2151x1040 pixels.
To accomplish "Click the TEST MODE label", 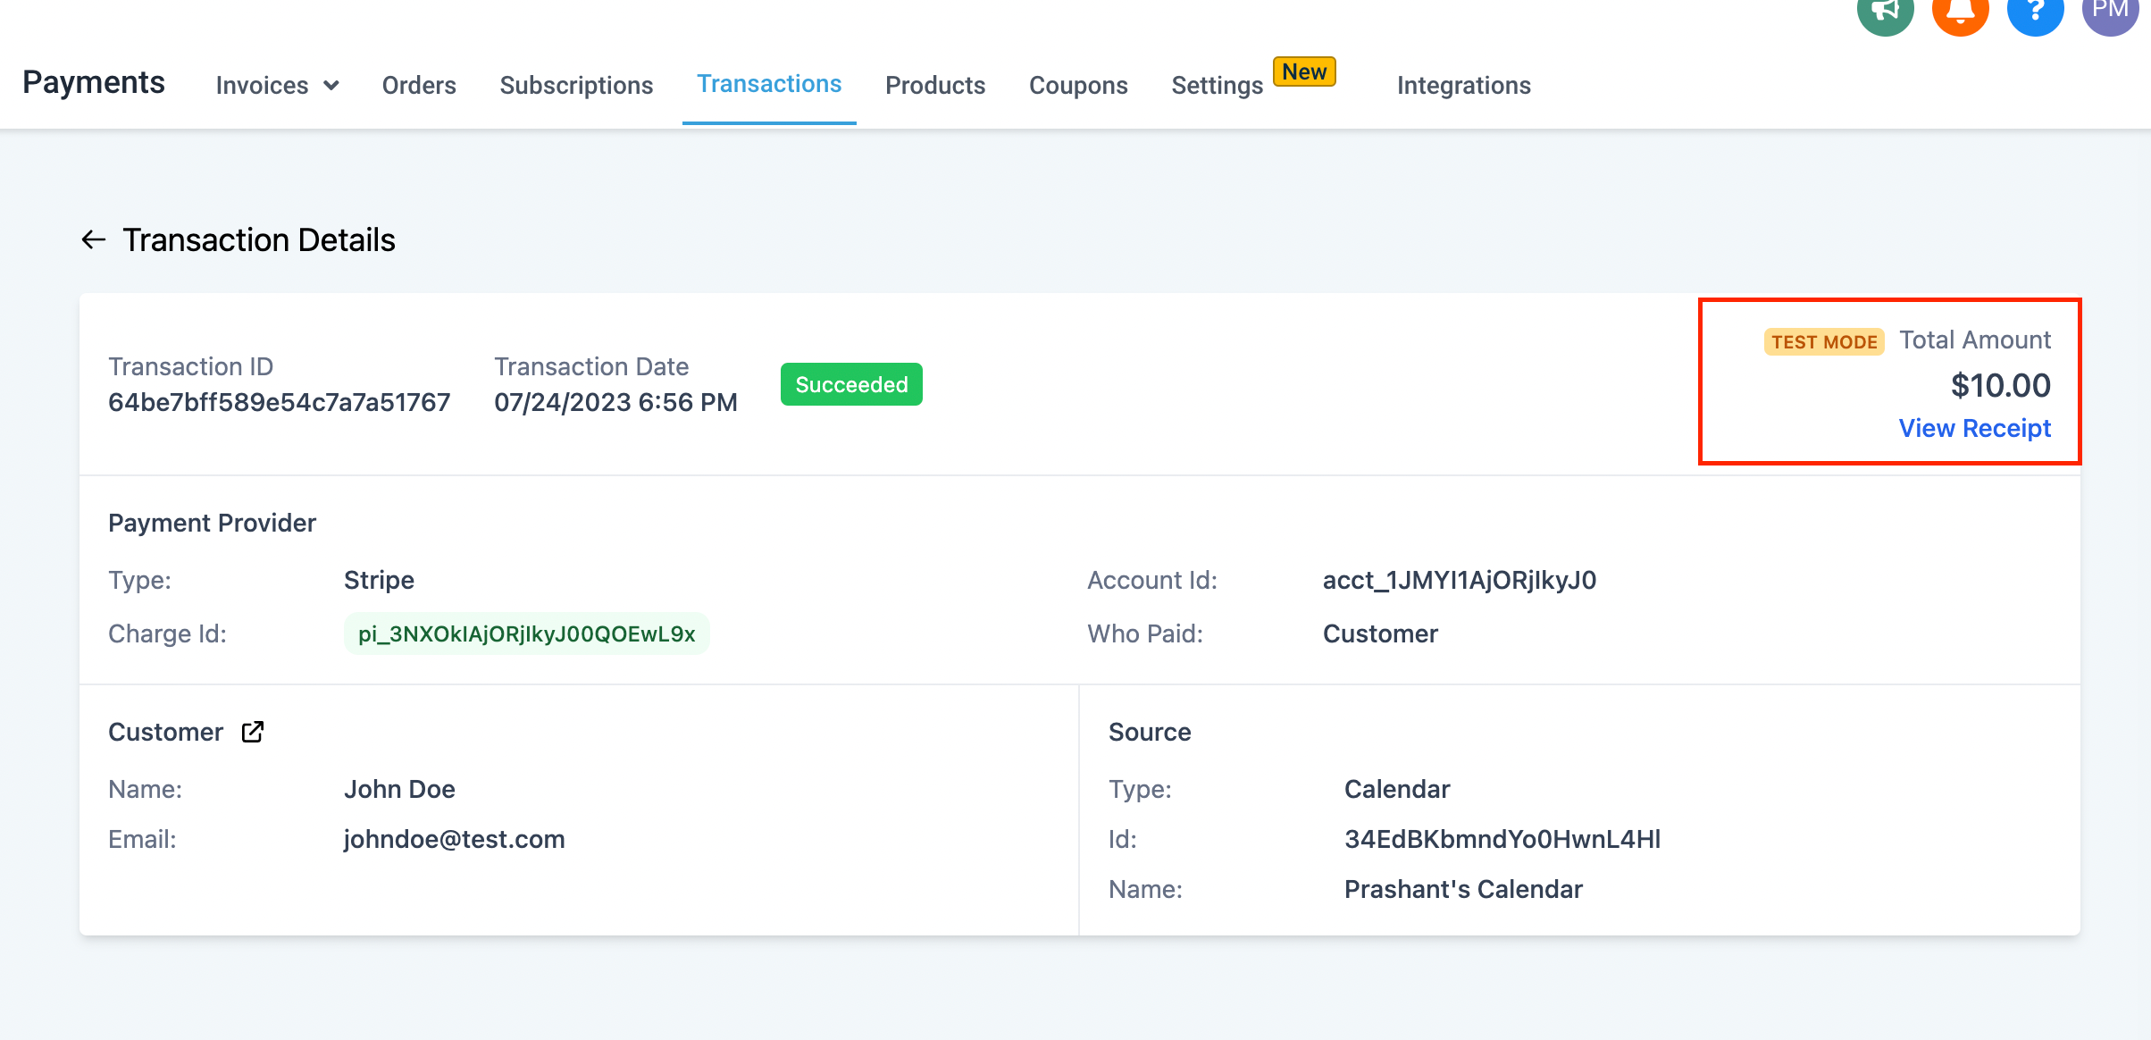I will [x=1824, y=342].
